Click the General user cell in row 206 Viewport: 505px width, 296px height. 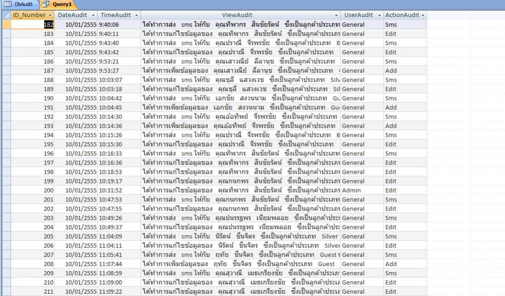coord(362,245)
